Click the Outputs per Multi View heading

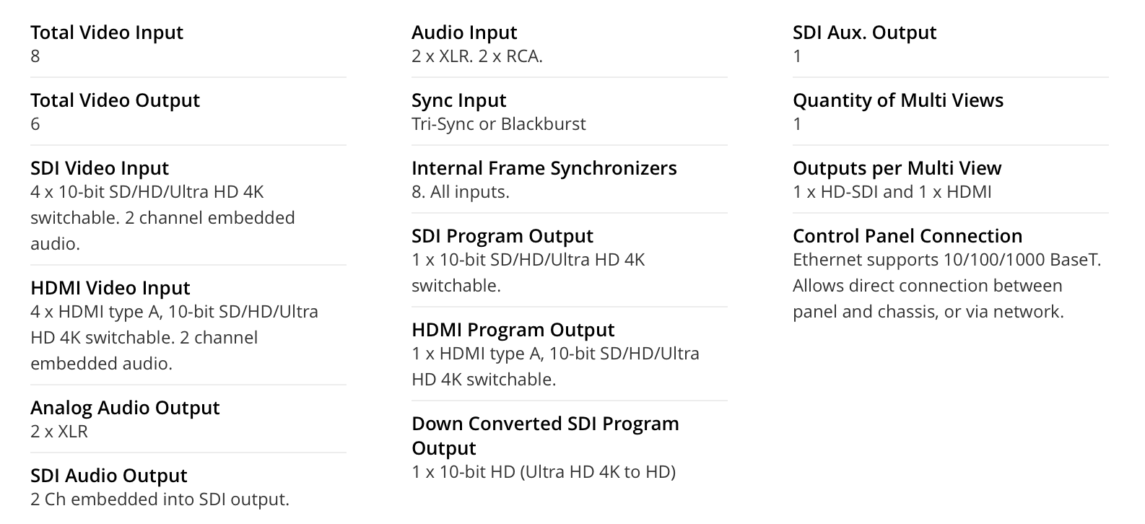click(x=897, y=168)
